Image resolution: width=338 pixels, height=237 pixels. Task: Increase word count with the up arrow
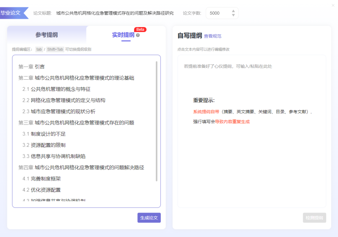click(x=233, y=11)
